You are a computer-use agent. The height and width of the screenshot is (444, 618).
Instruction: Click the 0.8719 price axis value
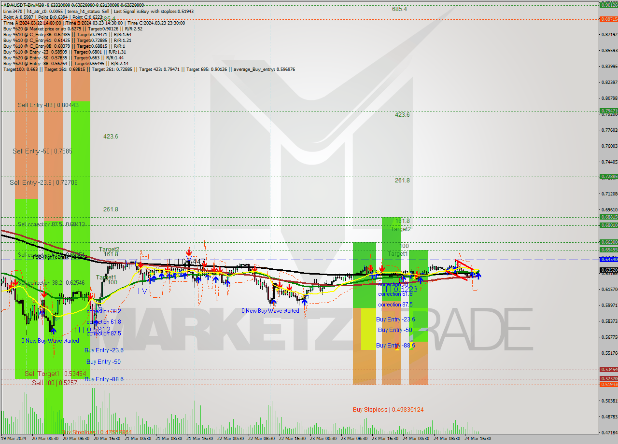pos(609,35)
